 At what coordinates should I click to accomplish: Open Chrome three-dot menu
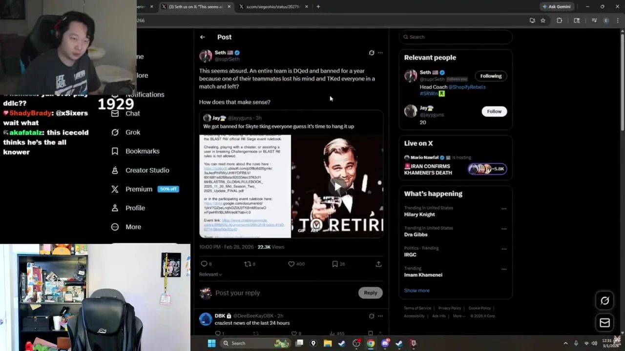pyautogui.click(x=617, y=20)
